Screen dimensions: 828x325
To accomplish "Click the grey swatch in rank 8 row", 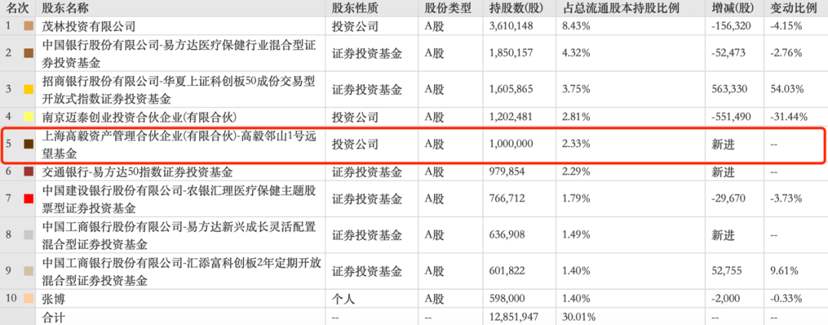I will [29, 235].
